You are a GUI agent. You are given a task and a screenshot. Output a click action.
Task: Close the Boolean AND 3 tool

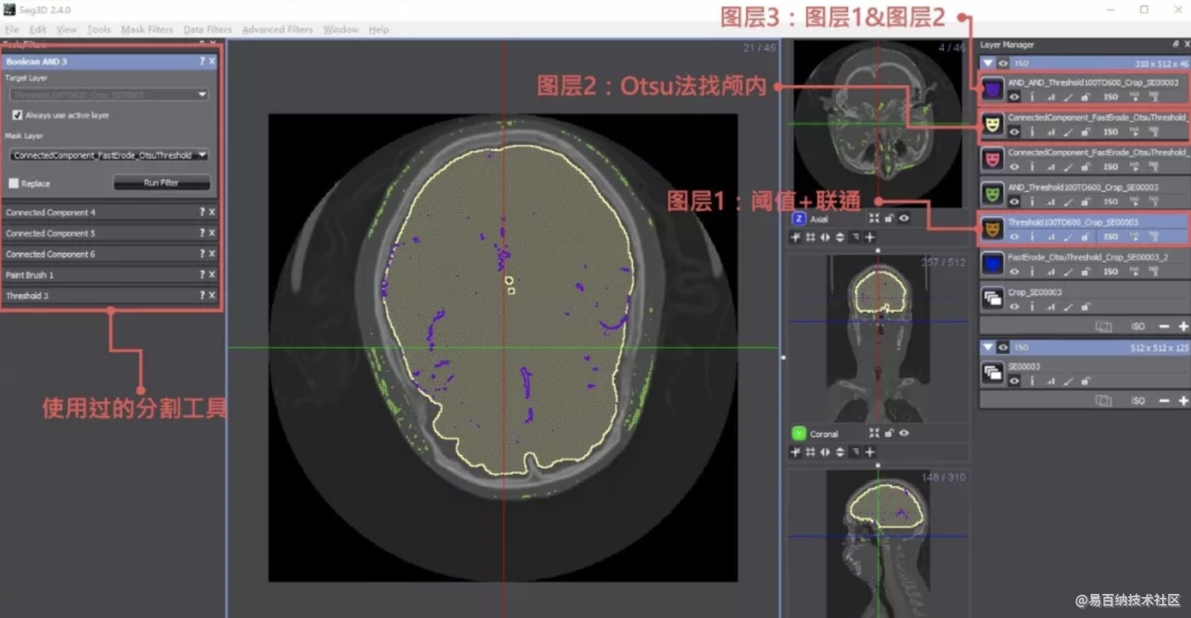coord(212,61)
